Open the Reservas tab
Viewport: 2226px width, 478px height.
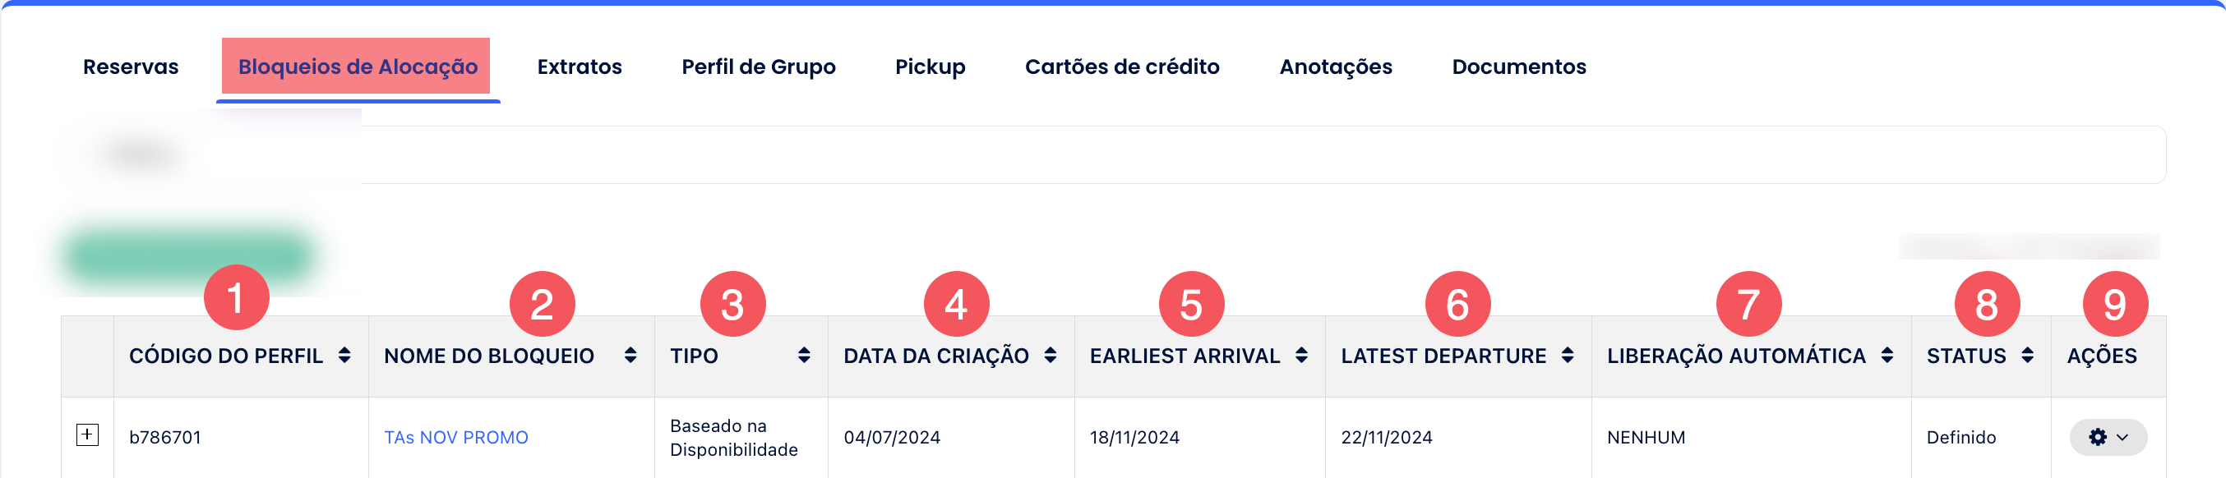pyautogui.click(x=131, y=67)
